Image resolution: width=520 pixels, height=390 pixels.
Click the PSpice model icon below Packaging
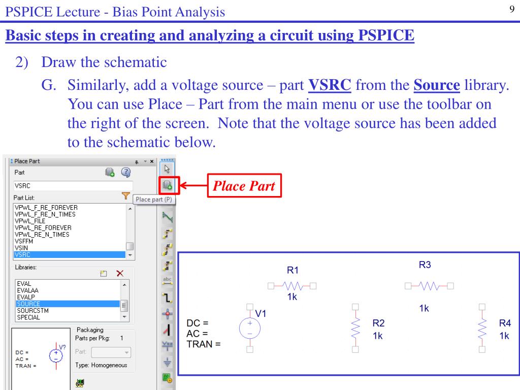tap(80, 383)
